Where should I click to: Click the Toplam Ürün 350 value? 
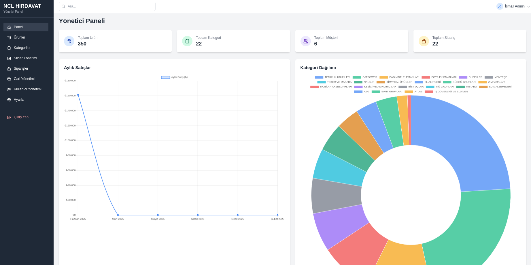(x=82, y=44)
